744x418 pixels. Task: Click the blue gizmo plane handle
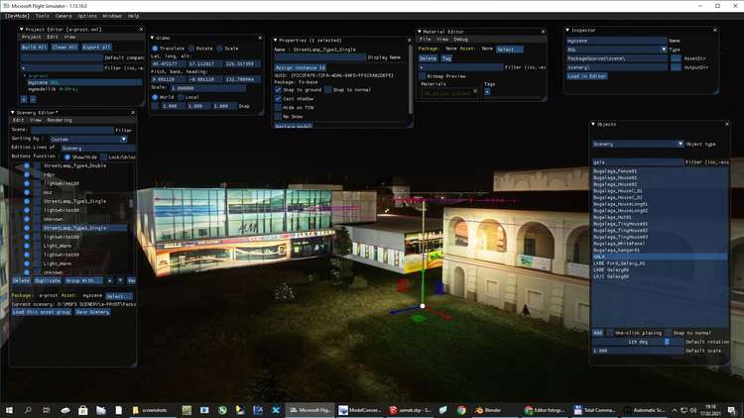(x=438, y=286)
